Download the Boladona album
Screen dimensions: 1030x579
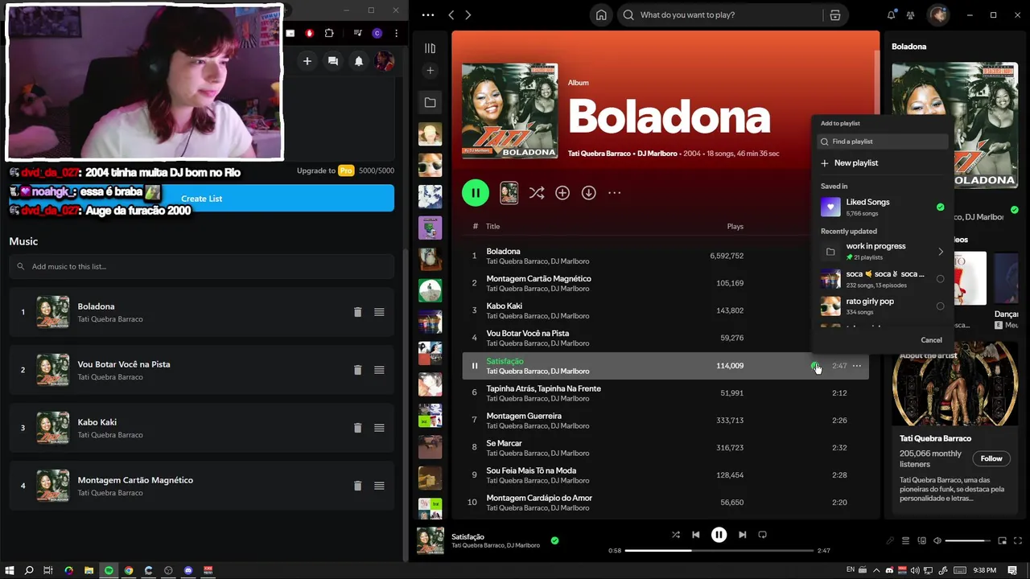click(x=589, y=193)
